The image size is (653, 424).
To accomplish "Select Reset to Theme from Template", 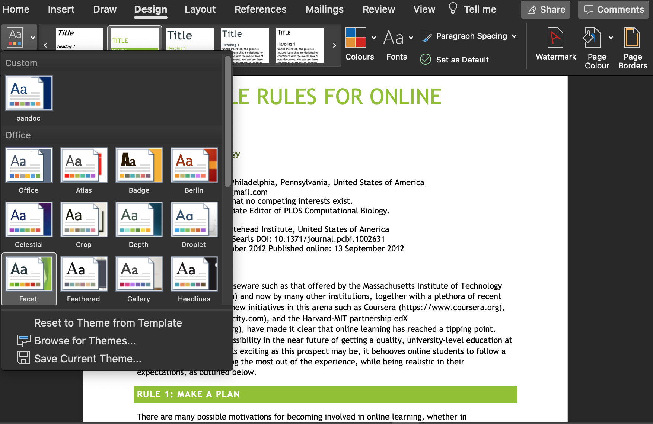I will tap(108, 323).
